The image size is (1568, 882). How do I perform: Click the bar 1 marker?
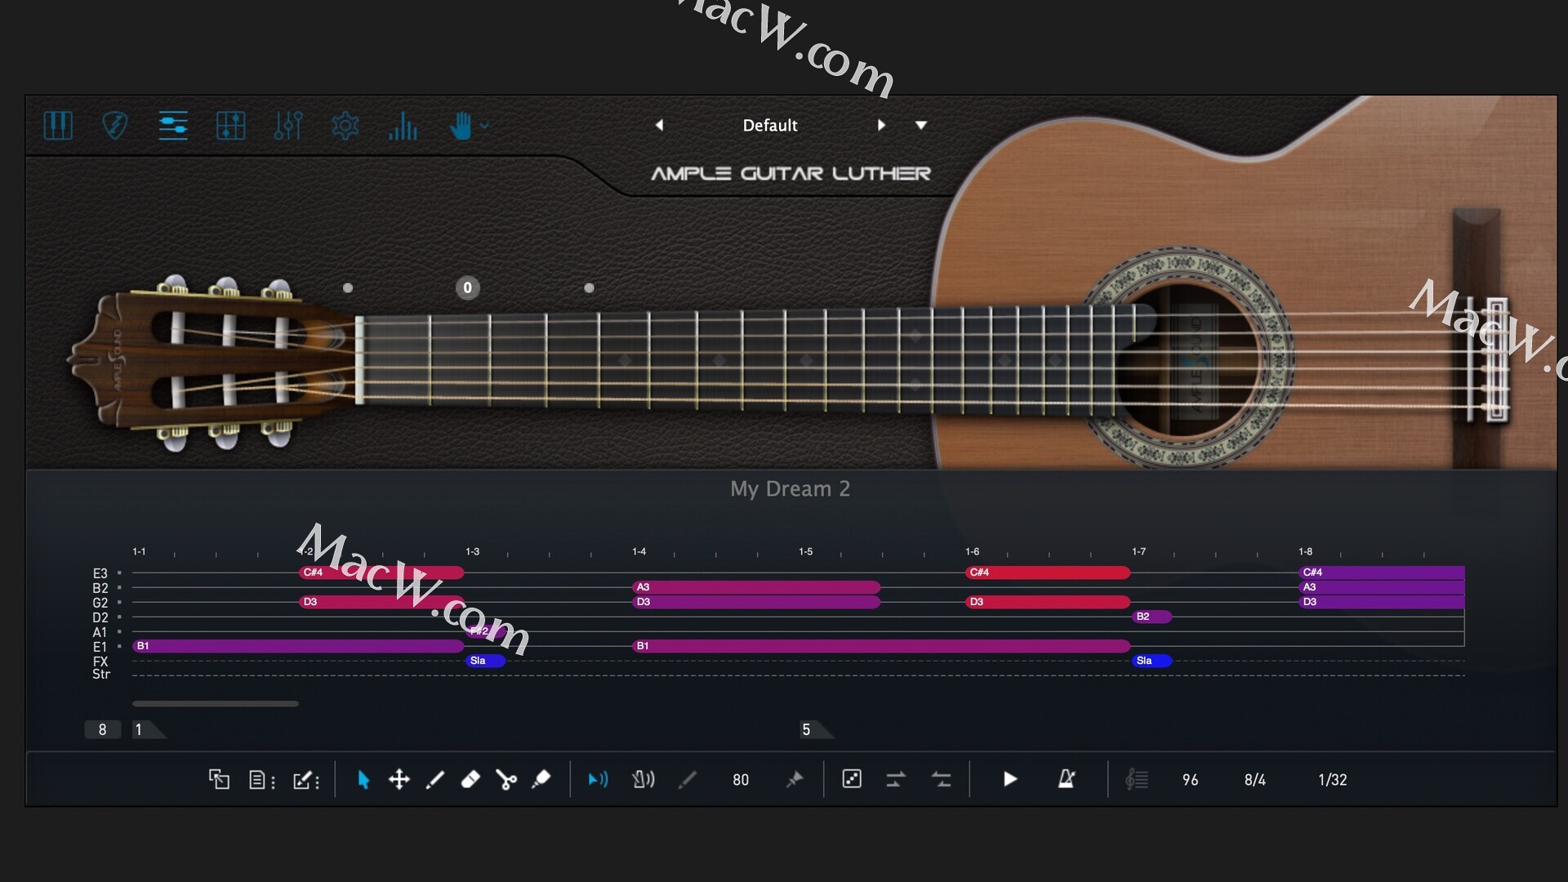click(149, 729)
